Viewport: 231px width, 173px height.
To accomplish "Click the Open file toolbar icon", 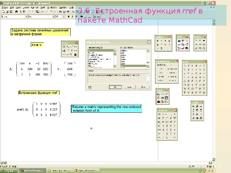I will pos(7,12).
